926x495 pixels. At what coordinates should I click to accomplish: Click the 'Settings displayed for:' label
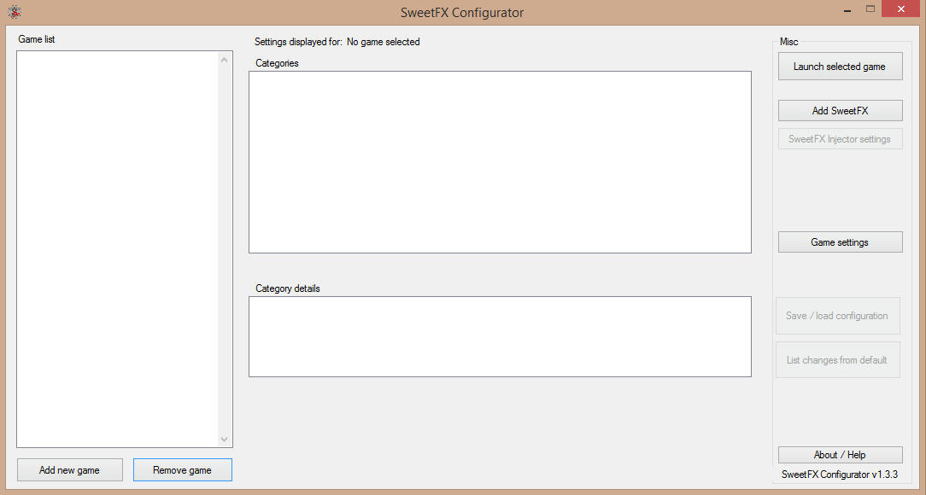pos(298,42)
